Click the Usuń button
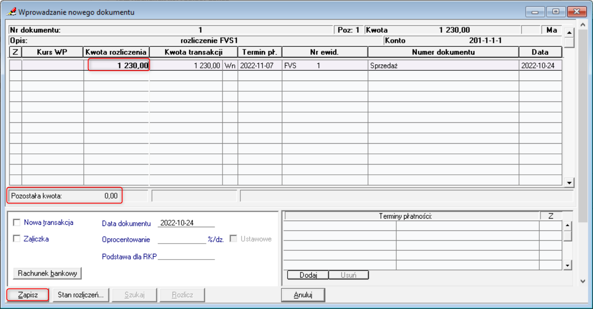The width and height of the screenshot is (593, 309). 349,275
